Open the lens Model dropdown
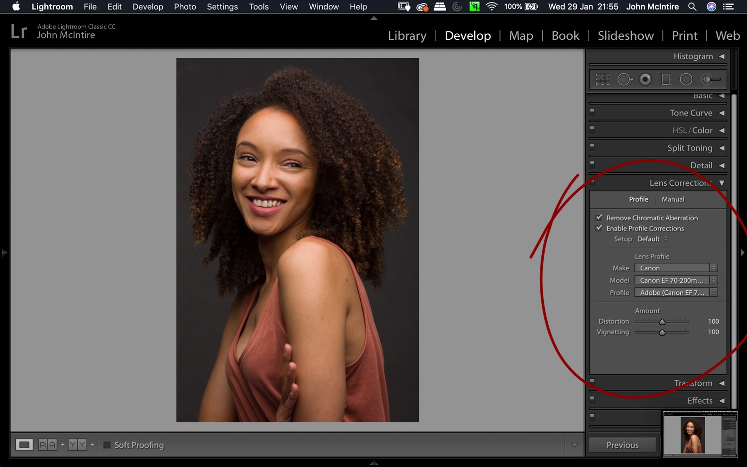The image size is (747, 467). tap(675, 280)
